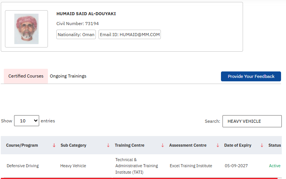The height and width of the screenshot is (179, 286).
Task: Open the entries-per-page dropdown showing 10
Action: click(27, 121)
